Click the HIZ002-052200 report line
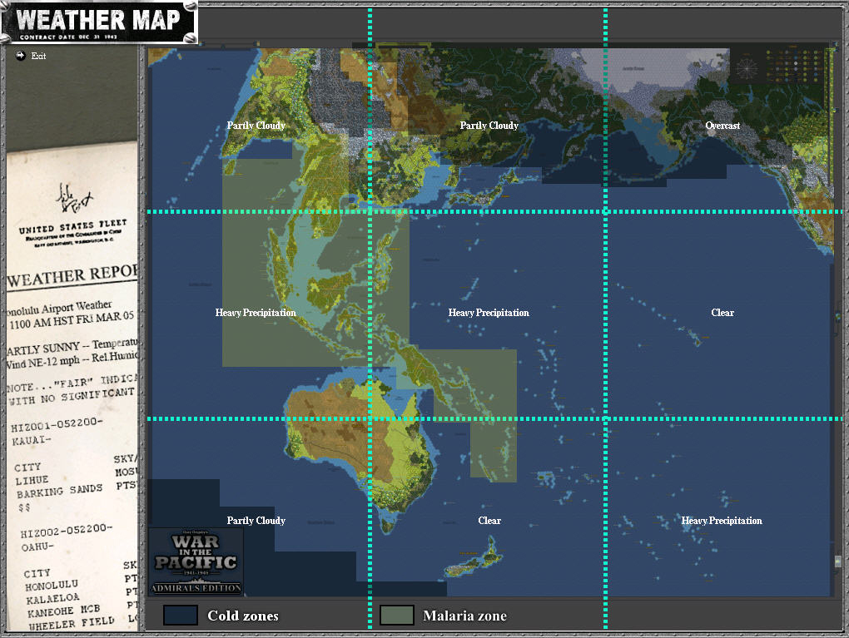This screenshot has height=638, width=849. (x=66, y=531)
